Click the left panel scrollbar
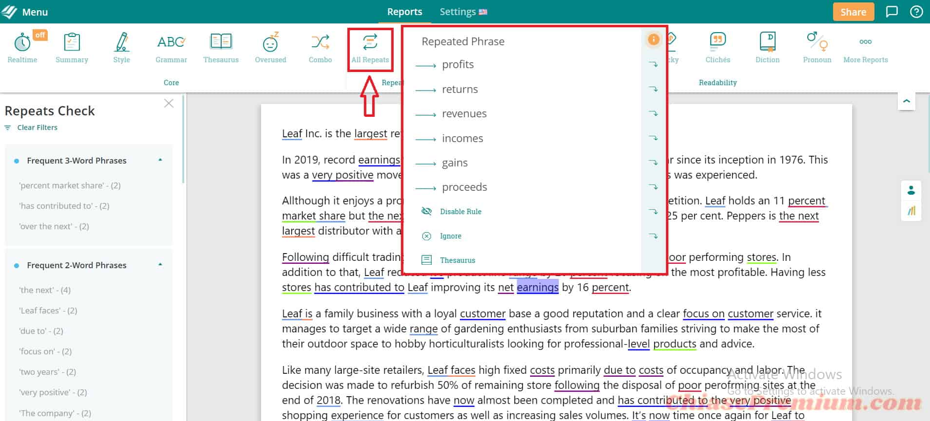This screenshot has width=930, height=421. pos(183,140)
